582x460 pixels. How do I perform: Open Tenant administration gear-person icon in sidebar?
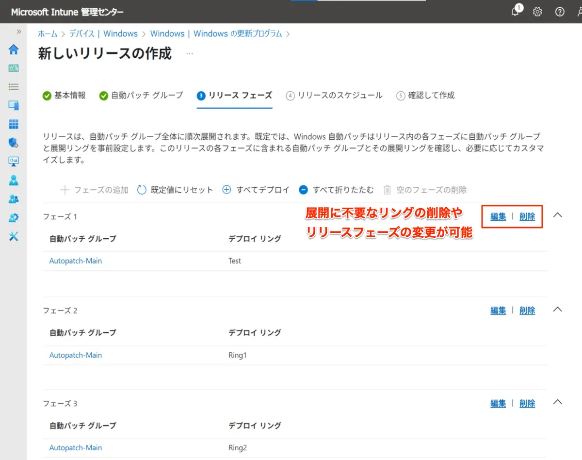14,218
